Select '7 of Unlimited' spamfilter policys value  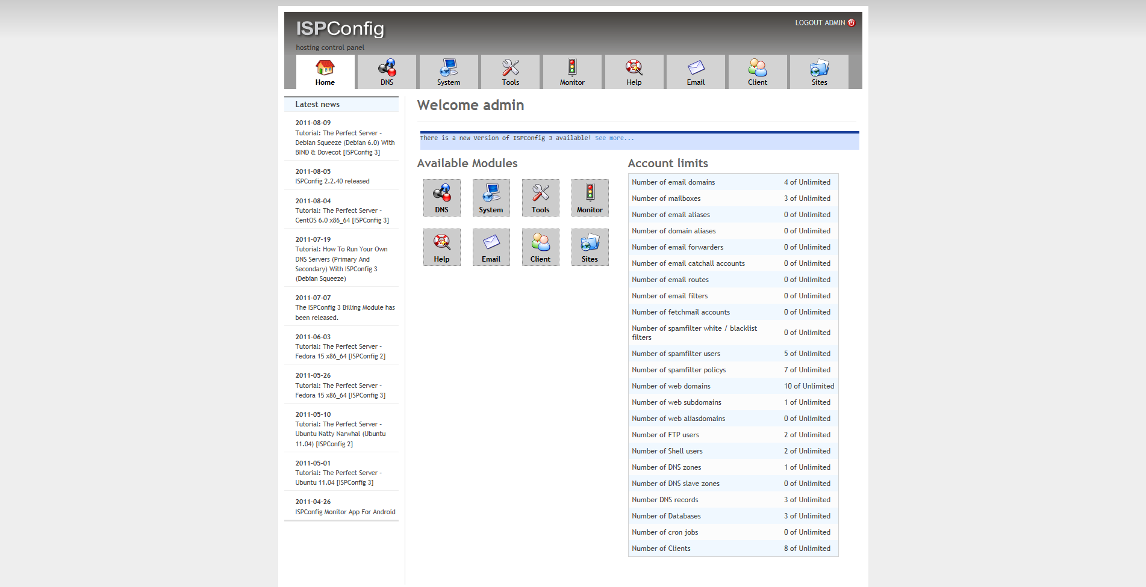coord(807,370)
